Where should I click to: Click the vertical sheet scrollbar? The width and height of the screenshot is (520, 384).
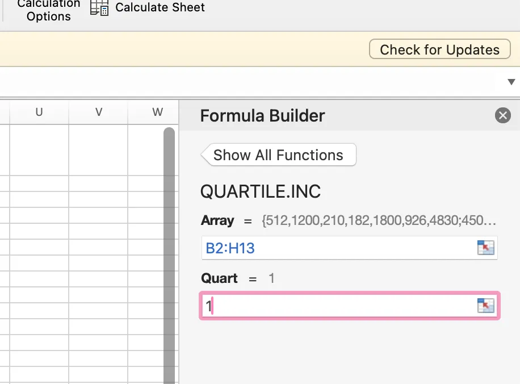(169, 256)
